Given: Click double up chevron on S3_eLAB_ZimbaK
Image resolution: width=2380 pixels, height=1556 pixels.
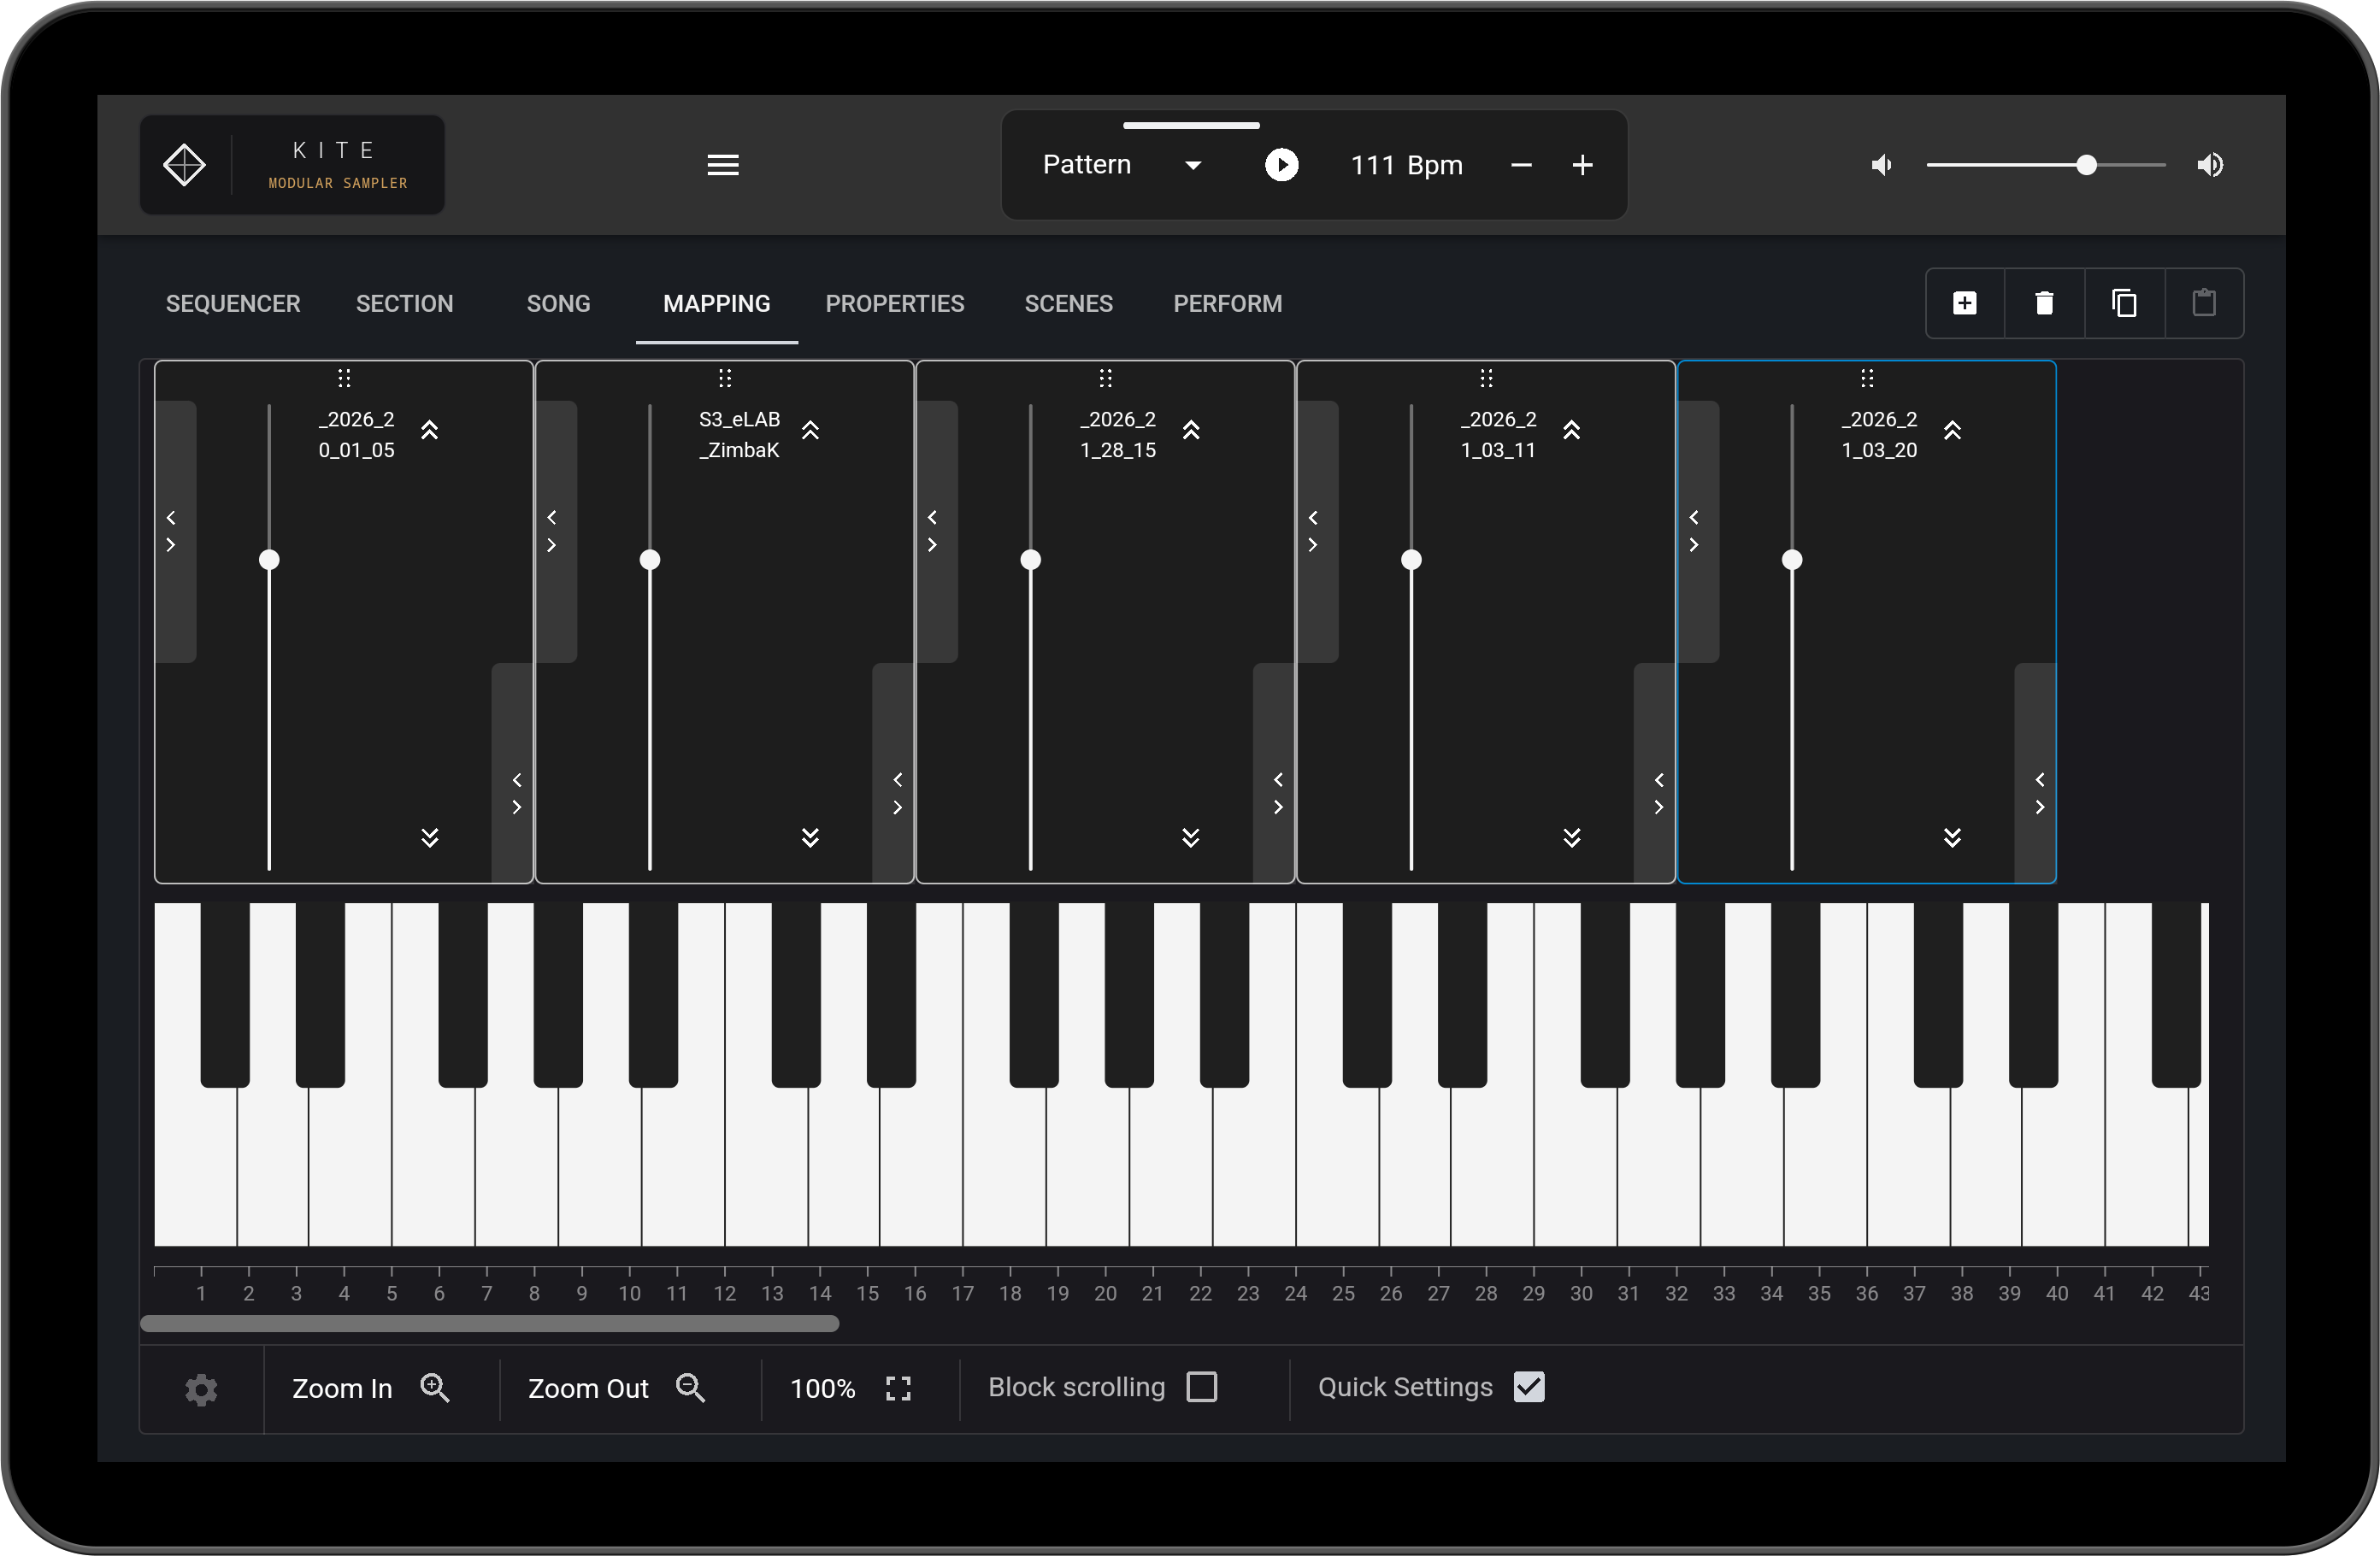Looking at the screenshot, I should pyautogui.click(x=810, y=430).
